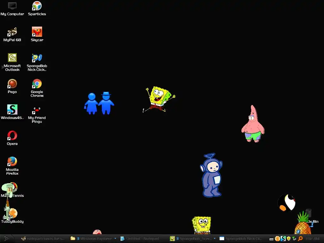The height and width of the screenshot is (243, 324).
Task: Click the jumping SpongeBob character
Action: pos(159,99)
